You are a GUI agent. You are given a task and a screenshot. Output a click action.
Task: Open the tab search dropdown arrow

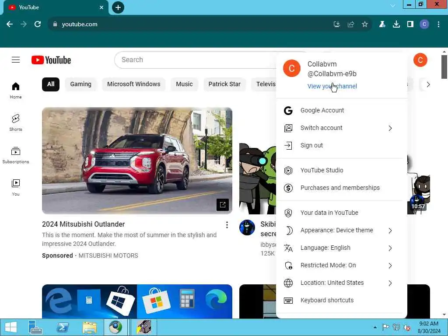click(393, 5)
